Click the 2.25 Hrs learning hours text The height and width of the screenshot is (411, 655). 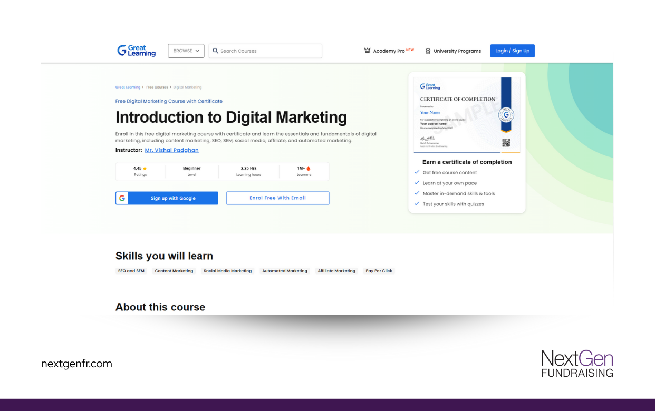(248, 169)
